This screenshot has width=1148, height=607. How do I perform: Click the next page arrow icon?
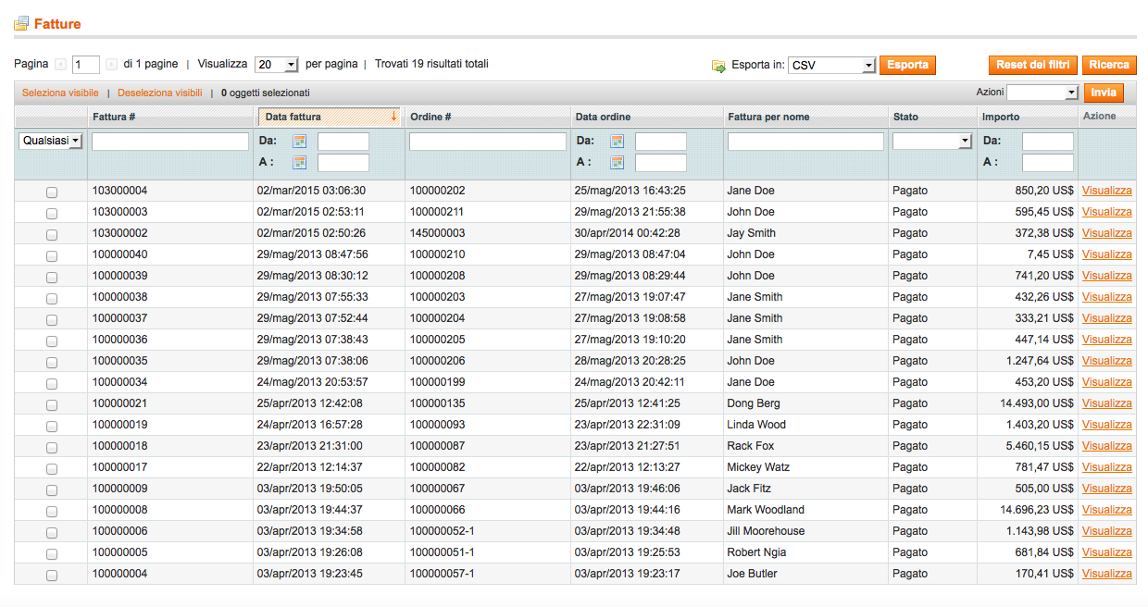point(111,65)
